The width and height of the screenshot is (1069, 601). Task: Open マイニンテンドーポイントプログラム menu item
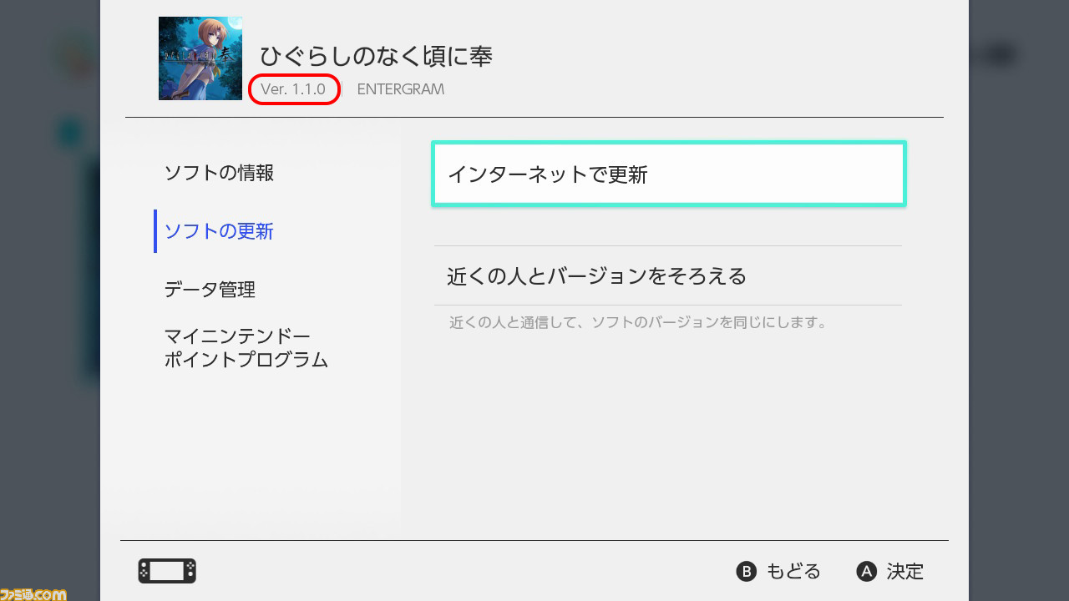pos(246,348)
